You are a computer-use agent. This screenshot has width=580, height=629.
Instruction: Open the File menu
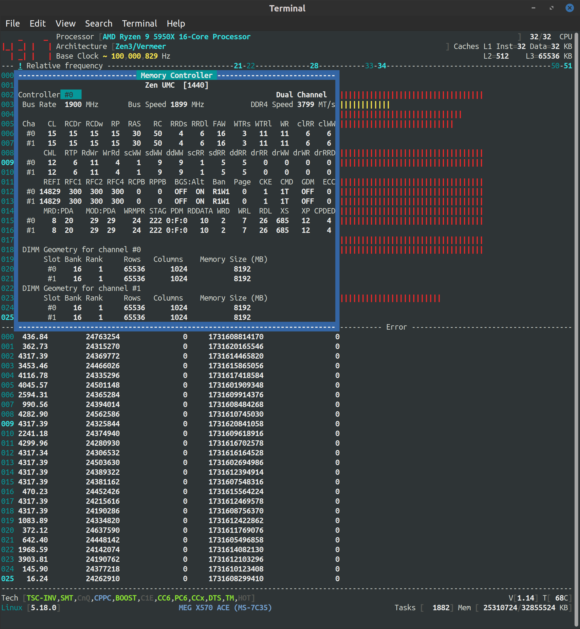tap(13, 24)
